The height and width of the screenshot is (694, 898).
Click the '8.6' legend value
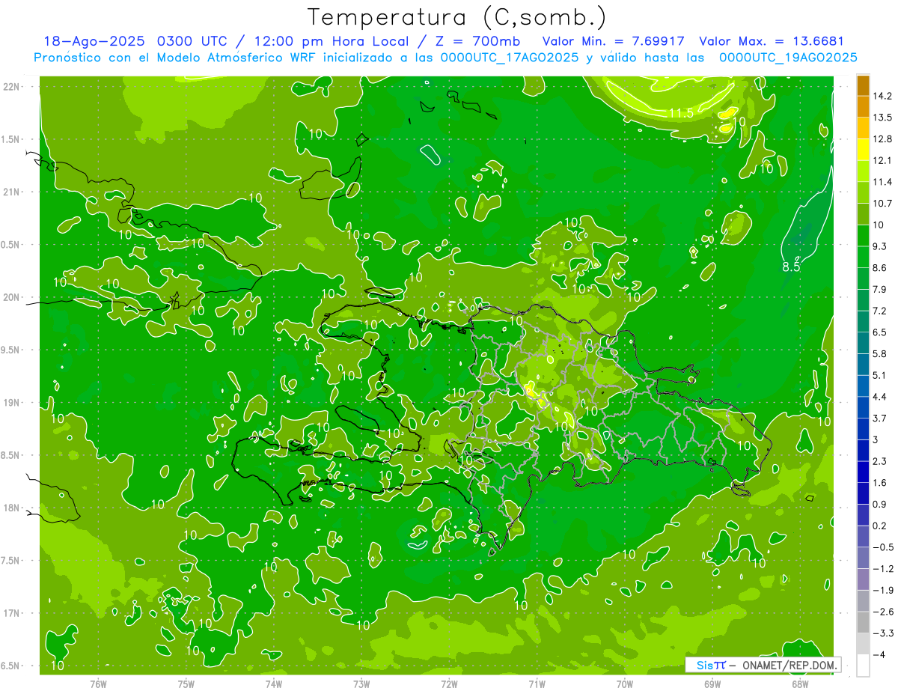tap(880, 268)
